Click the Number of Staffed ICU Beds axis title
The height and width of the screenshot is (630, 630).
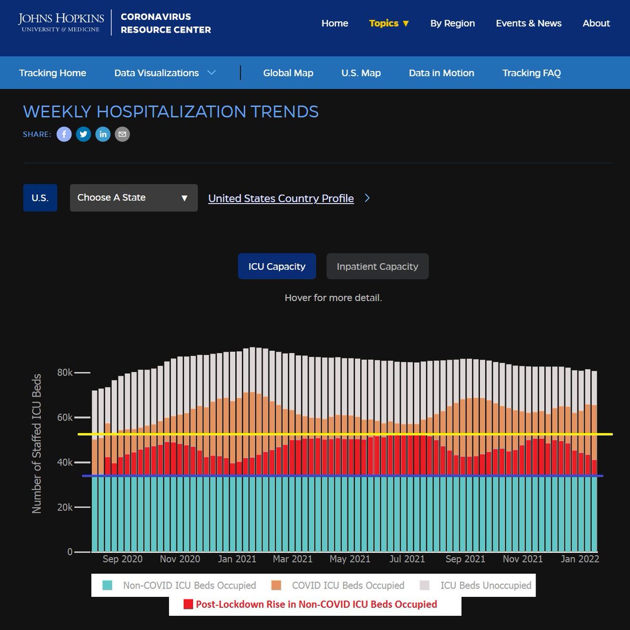coord(37,444)
